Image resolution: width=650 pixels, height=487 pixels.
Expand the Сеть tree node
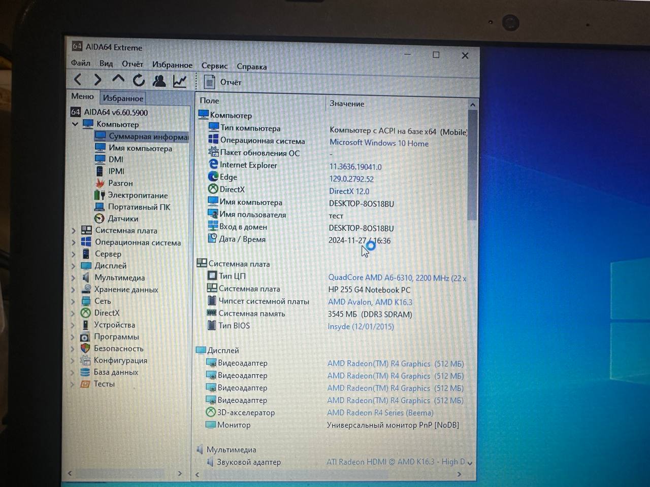[x=74, y=301]
